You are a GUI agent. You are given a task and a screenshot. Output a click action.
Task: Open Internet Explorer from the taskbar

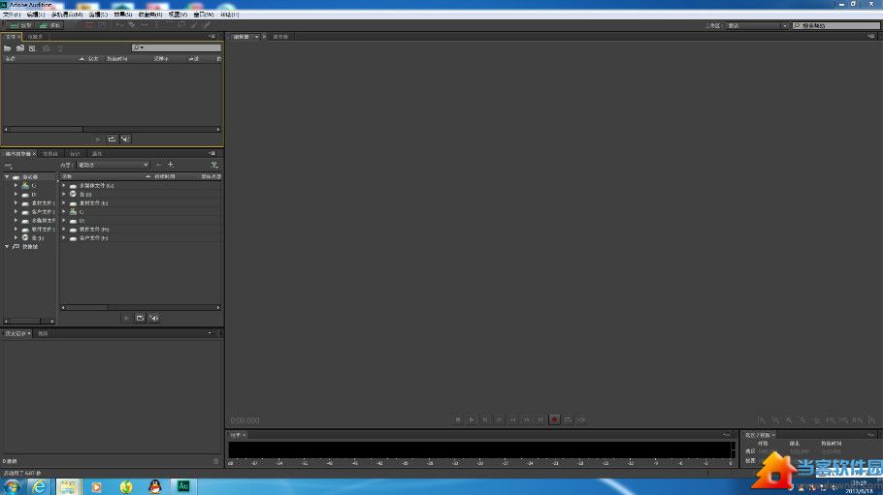point(40,485)
